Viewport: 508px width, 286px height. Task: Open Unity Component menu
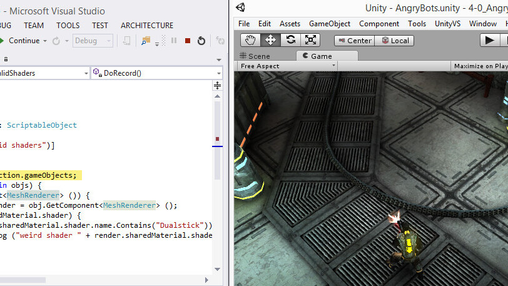pos(379,24)
